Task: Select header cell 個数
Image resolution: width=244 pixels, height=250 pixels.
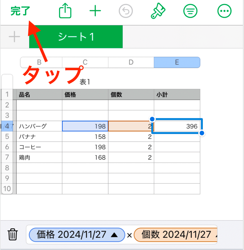Action: [x=131, y=95]
